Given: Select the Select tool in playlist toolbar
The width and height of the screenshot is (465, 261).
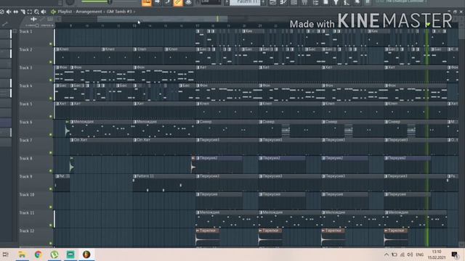Looking at the screenshot, I should [x=29, y=12].
